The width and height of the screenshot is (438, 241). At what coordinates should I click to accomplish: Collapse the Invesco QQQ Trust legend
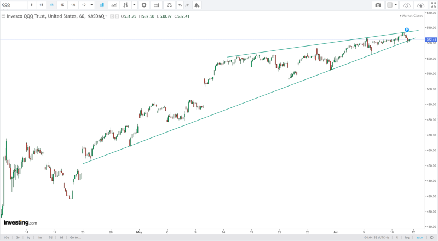point(3,16)
